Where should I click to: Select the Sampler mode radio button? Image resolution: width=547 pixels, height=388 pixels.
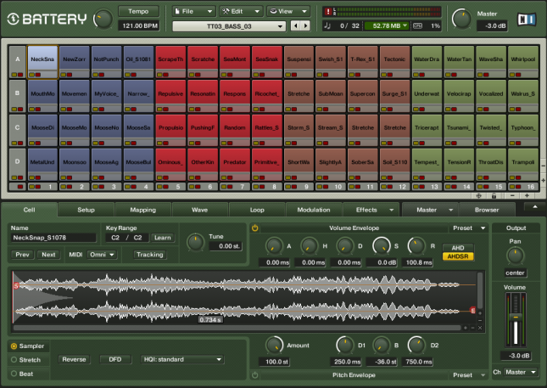(14, 346)
